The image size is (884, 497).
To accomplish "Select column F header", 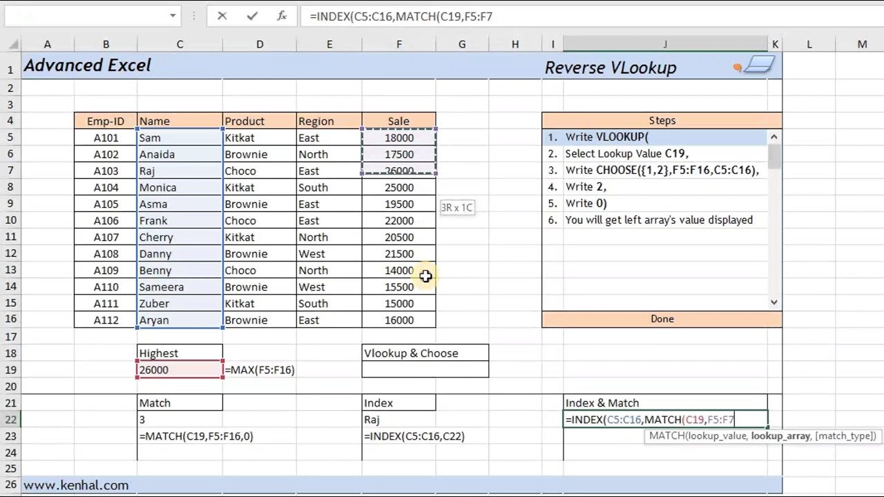I will (x=398, y=44).
